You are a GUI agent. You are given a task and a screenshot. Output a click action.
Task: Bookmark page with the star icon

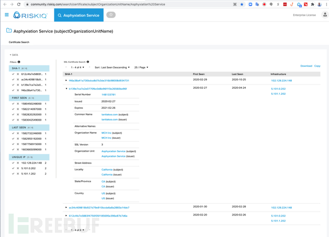click(x=242, y=4)
